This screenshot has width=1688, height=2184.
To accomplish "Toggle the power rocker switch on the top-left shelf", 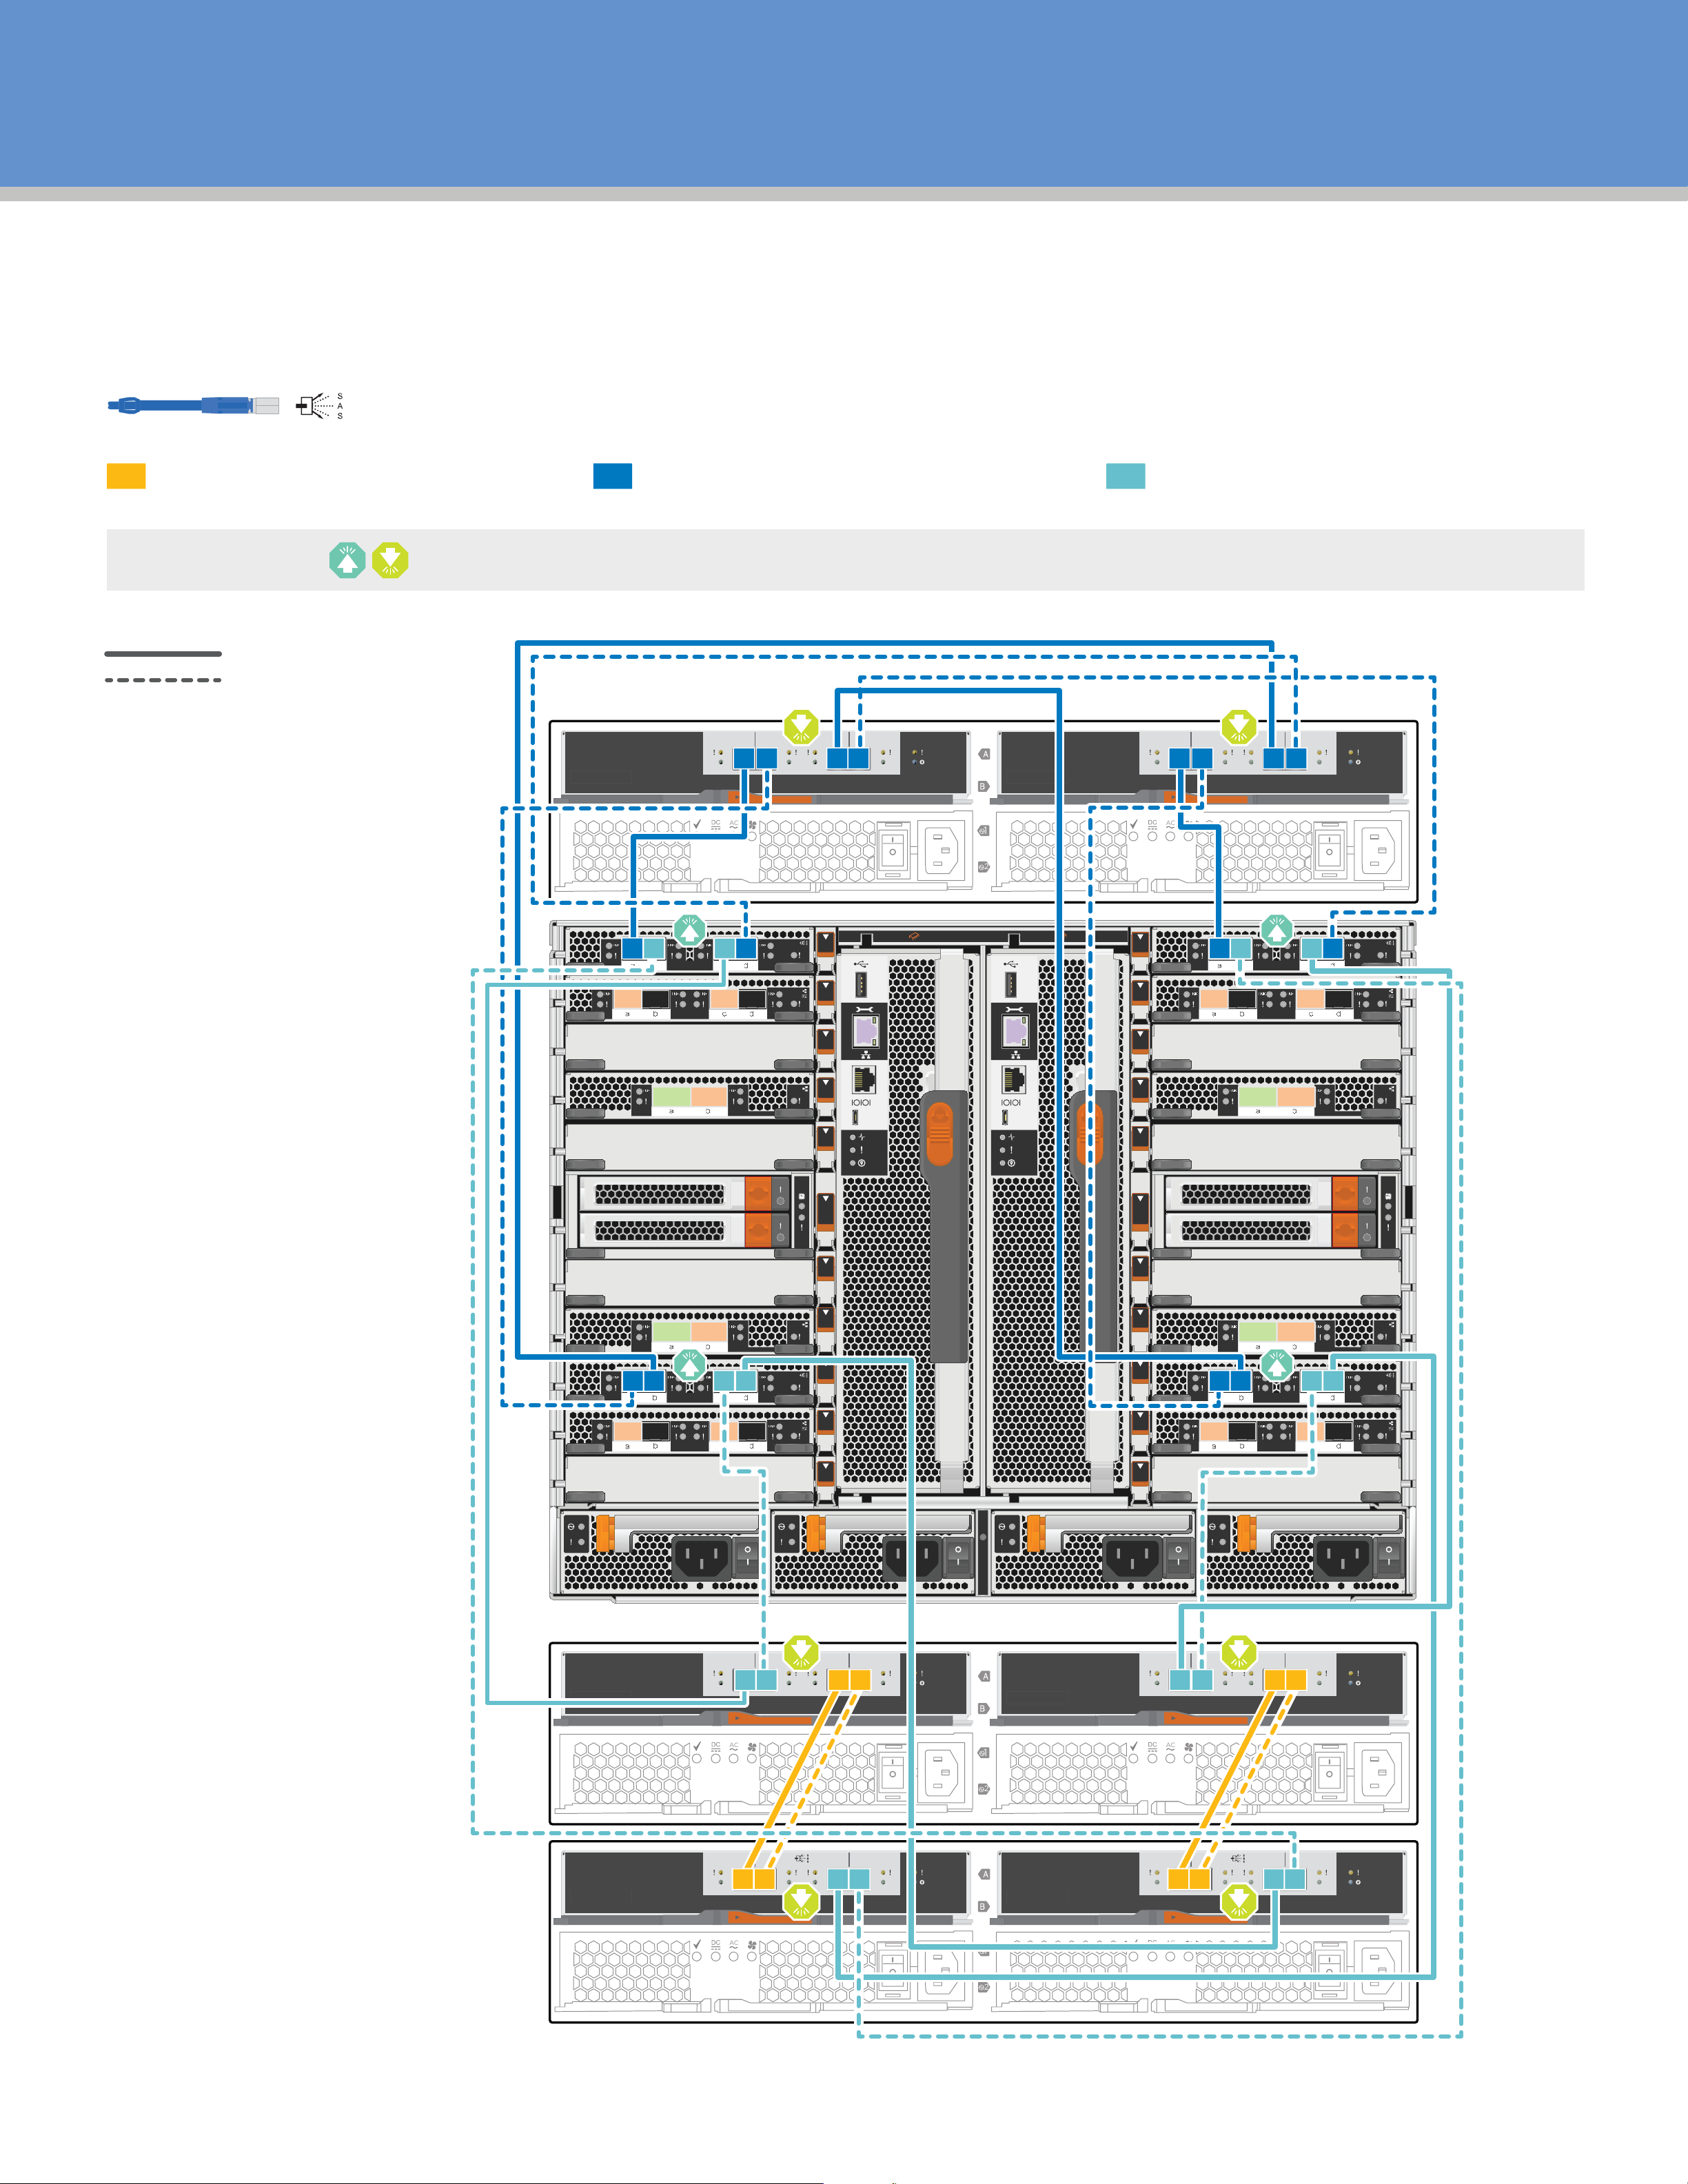I will point(893,850).
